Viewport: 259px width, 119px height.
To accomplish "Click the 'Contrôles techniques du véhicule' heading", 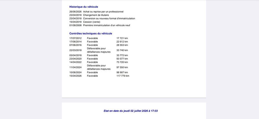I will [x=91, y=34].
